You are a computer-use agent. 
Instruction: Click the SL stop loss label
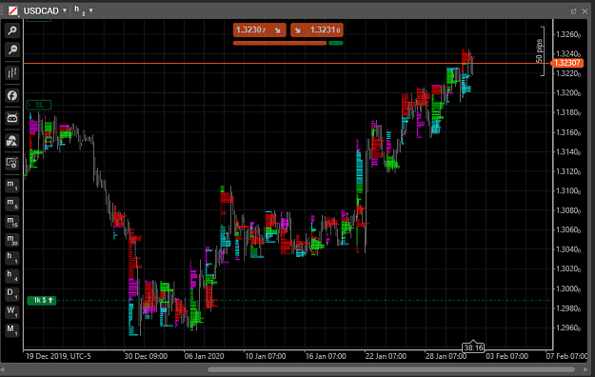39,105
